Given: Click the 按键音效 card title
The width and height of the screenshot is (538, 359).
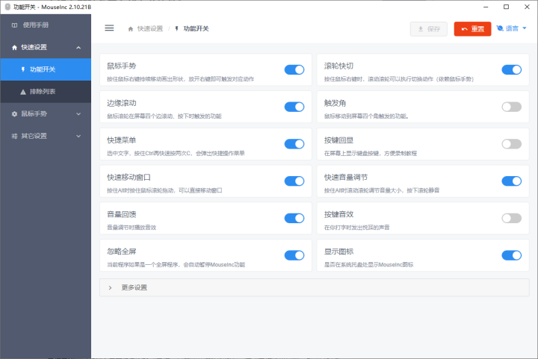Looking at the screenshot, I should pyautogui.click(x=338, y=214).
